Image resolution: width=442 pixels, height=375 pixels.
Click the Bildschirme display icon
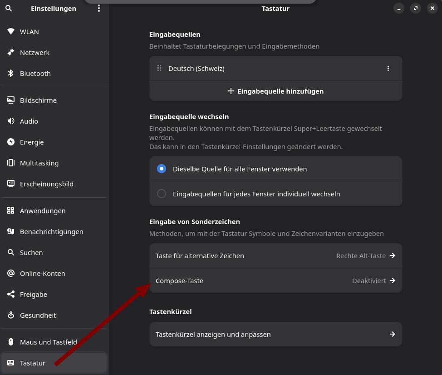(11, 100)
